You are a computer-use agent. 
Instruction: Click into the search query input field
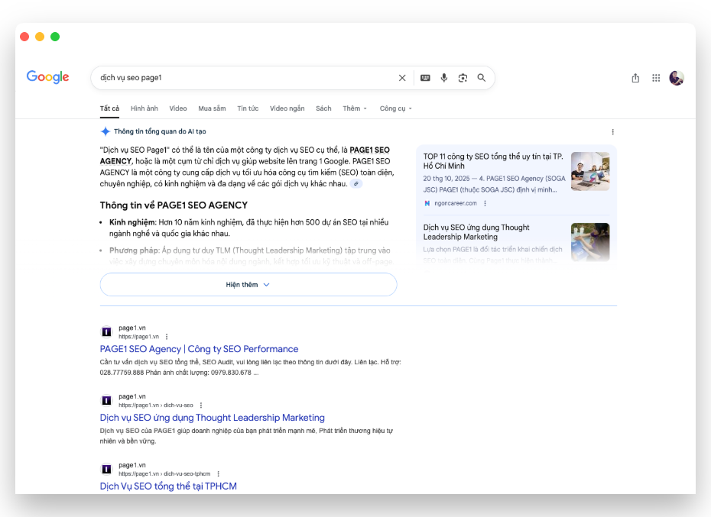click(245, 78)
